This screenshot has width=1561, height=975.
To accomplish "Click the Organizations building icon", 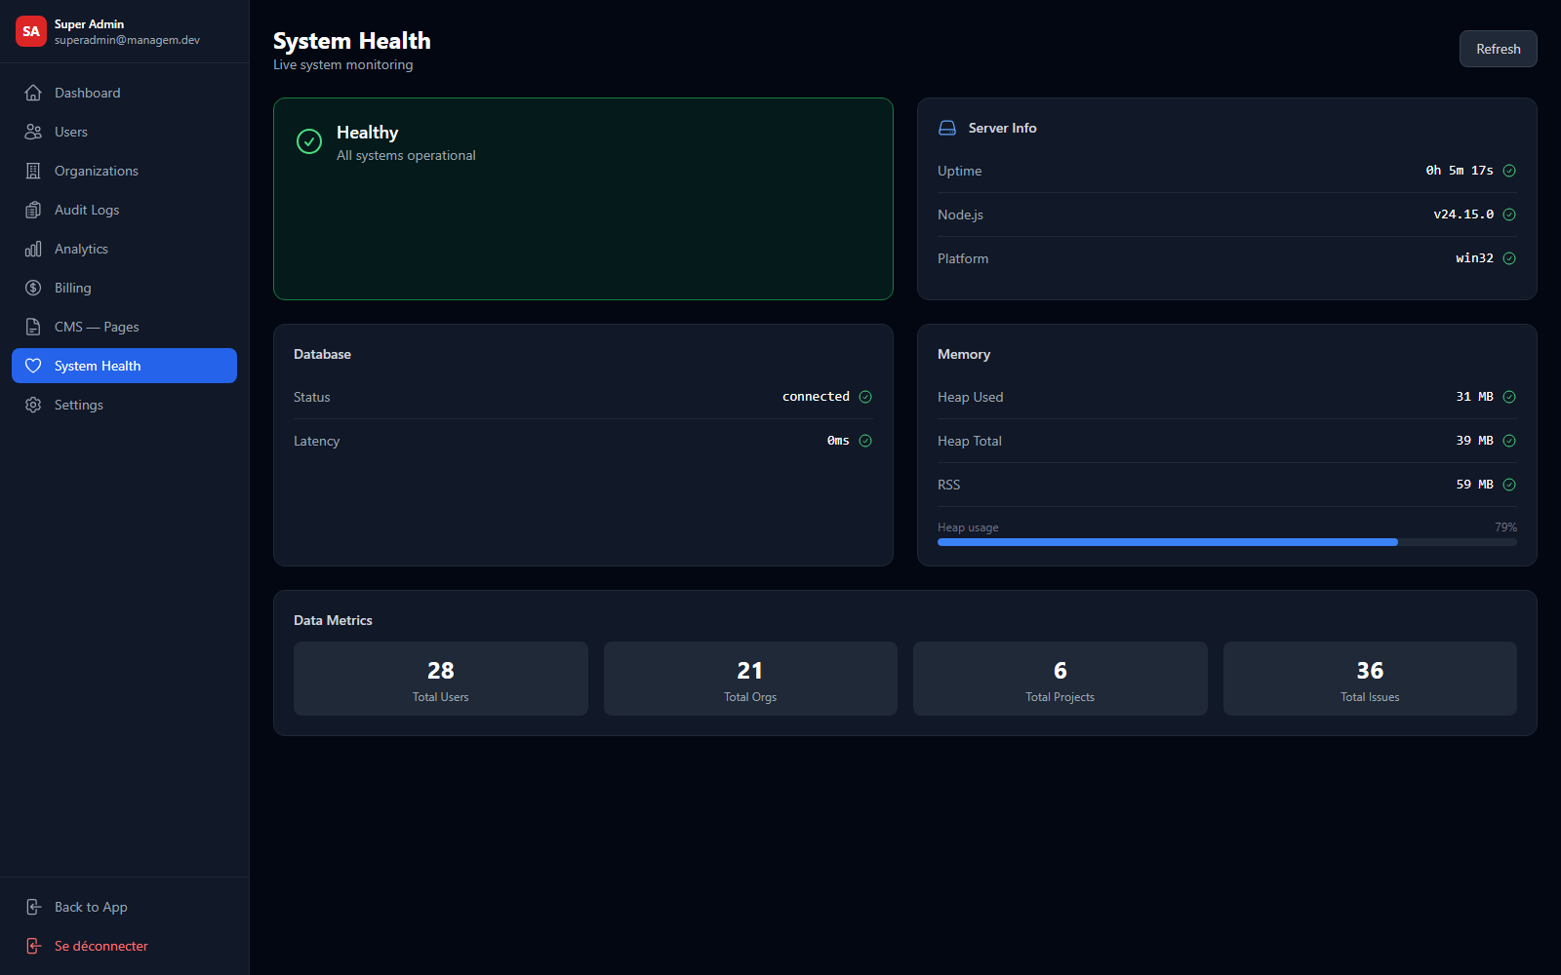I will [33, 171].
